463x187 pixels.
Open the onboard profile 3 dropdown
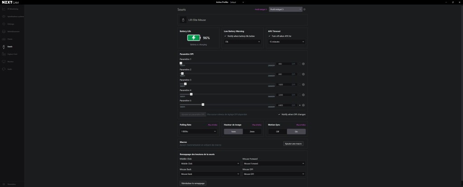[x=286, y=9]
